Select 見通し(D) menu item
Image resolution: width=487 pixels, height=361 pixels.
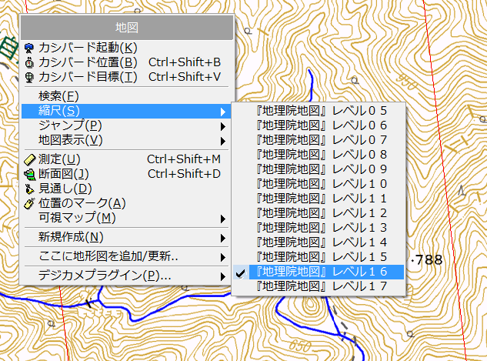126,189
